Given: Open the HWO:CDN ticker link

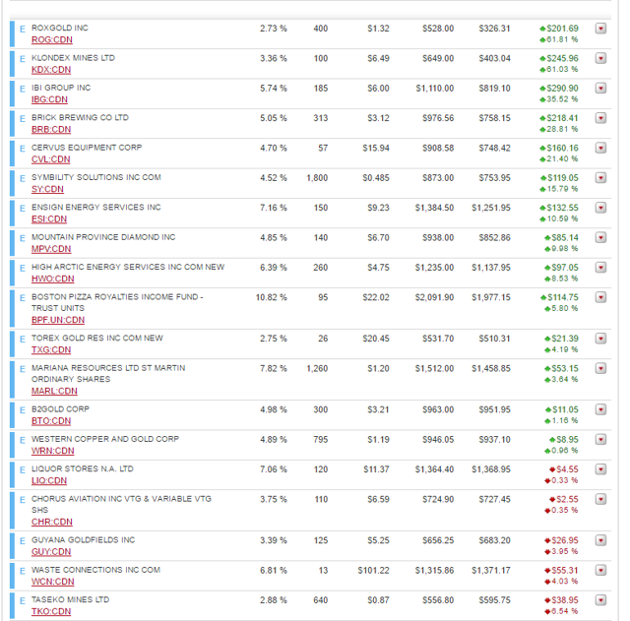Looking at the screenshot, I should tap(52, 279).
